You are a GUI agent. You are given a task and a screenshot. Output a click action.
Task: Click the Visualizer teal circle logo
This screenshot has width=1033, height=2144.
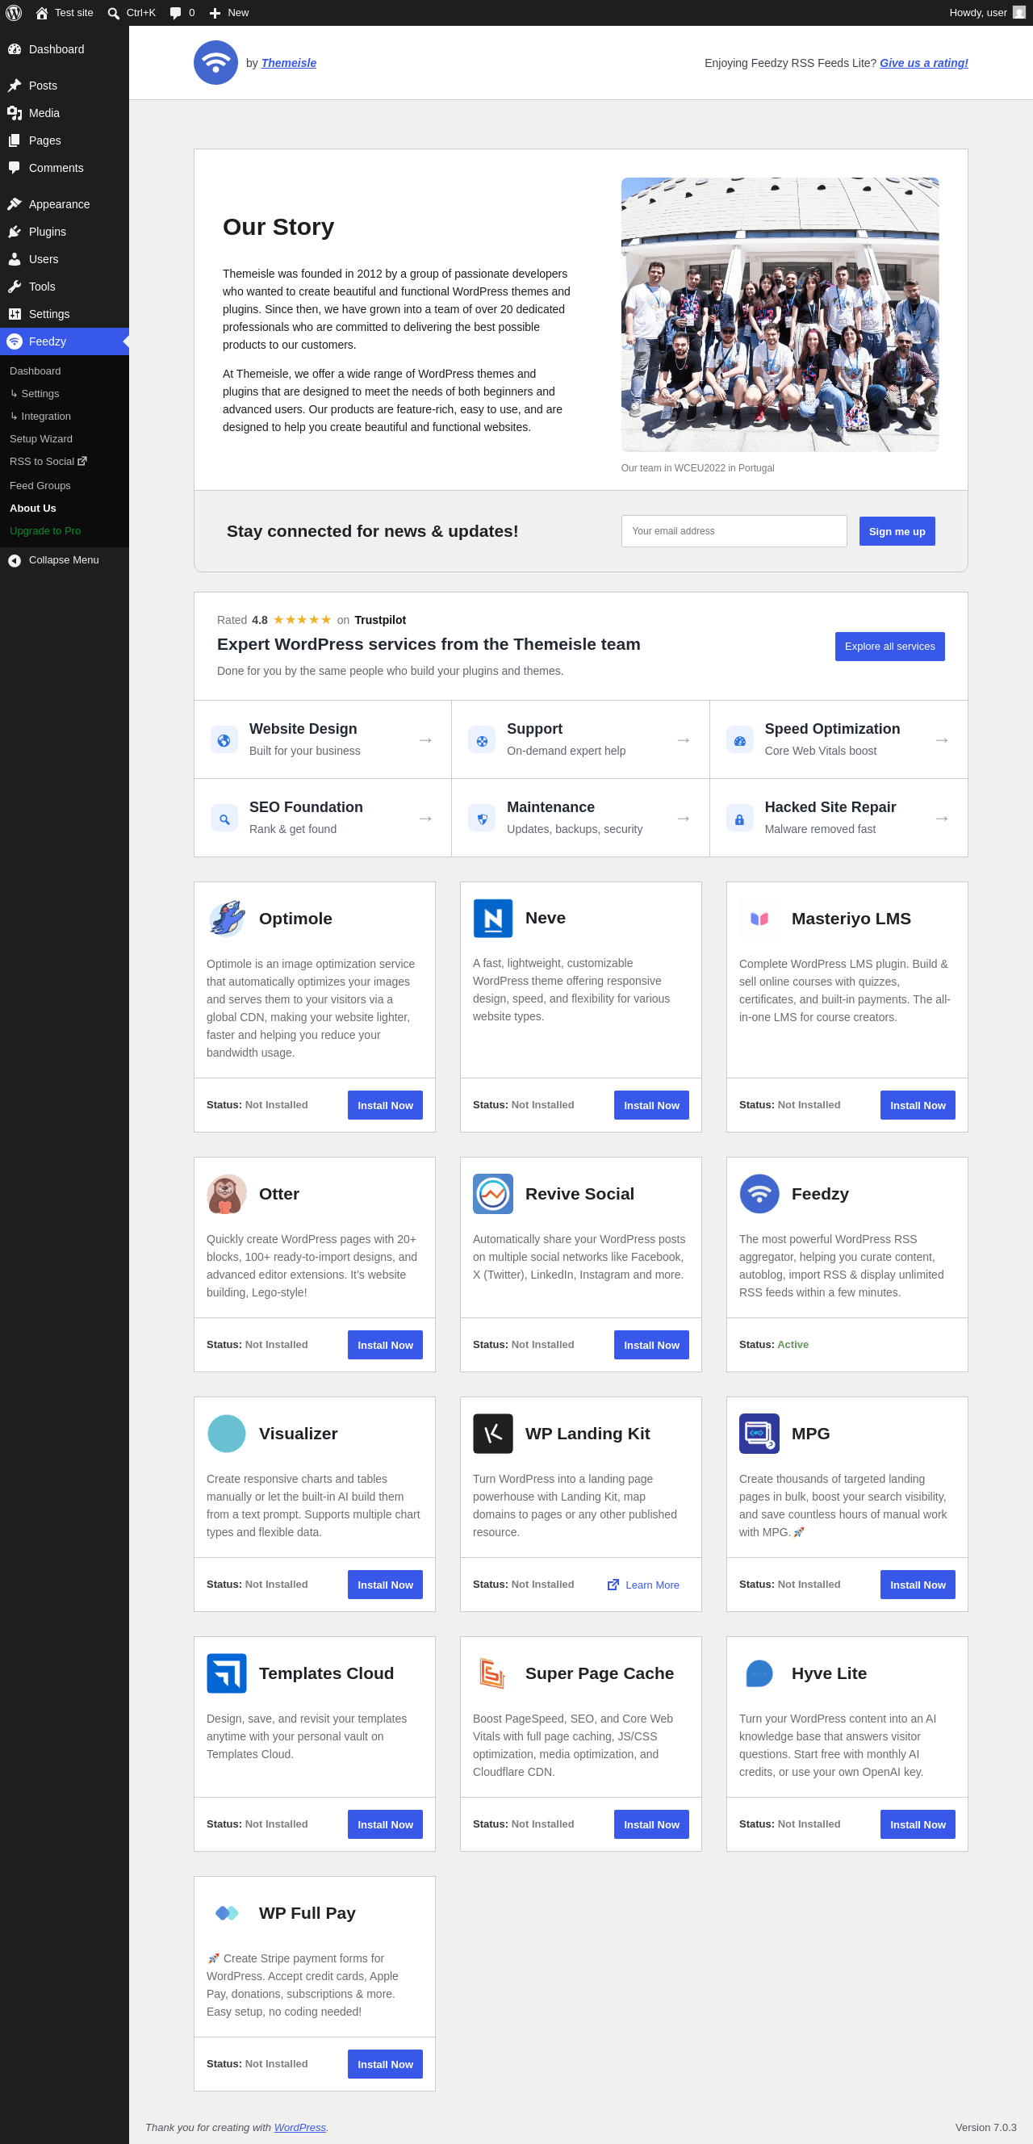tap(227, 1433)
